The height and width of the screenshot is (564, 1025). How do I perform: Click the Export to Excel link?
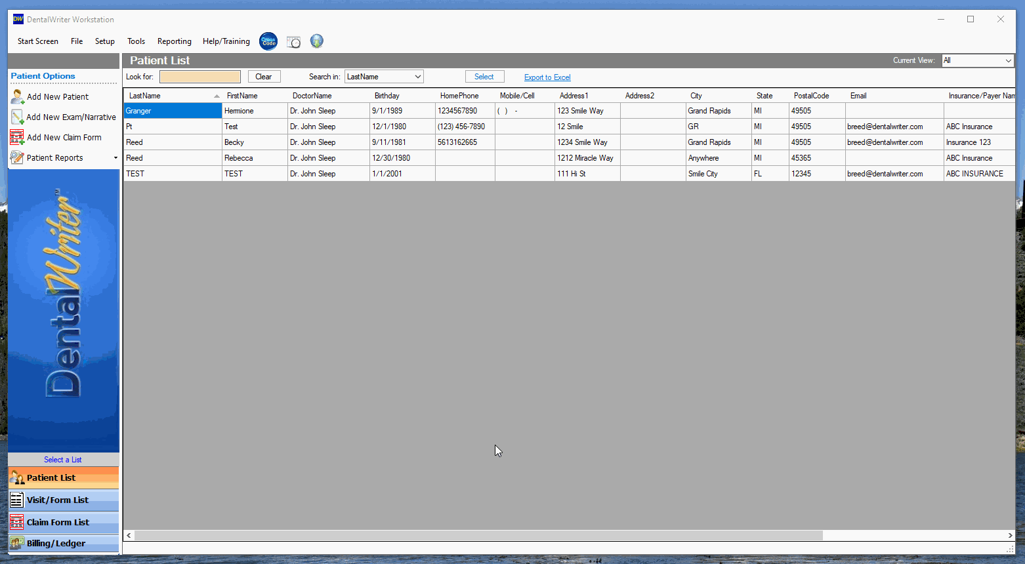point(547,77)
